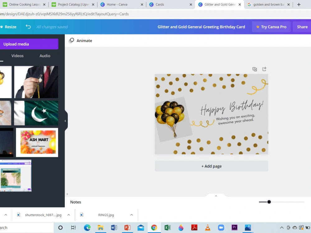Close the Home - Canva tab
The width and height of the screenshot is (311, 233).
coord(142,4)
